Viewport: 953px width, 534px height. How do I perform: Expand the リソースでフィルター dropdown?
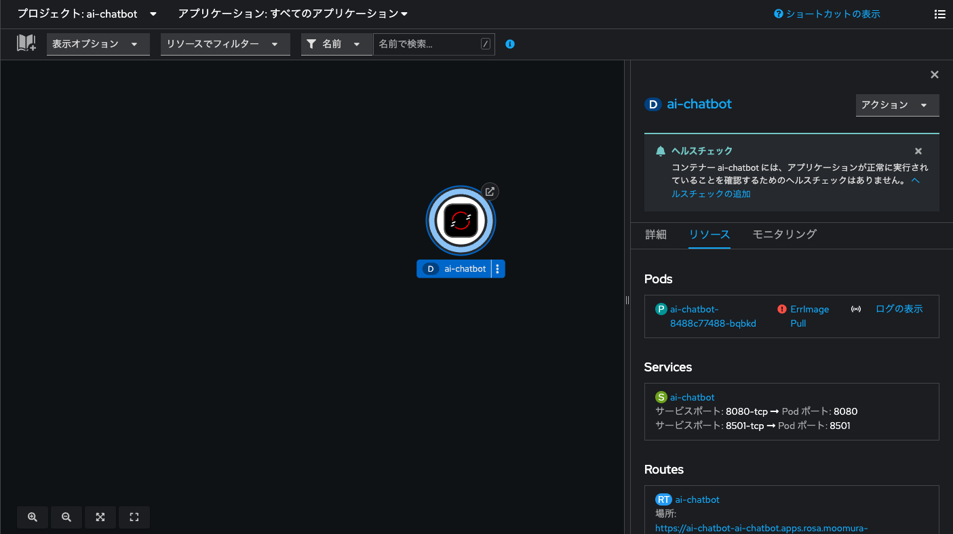(x=225, y=44)
